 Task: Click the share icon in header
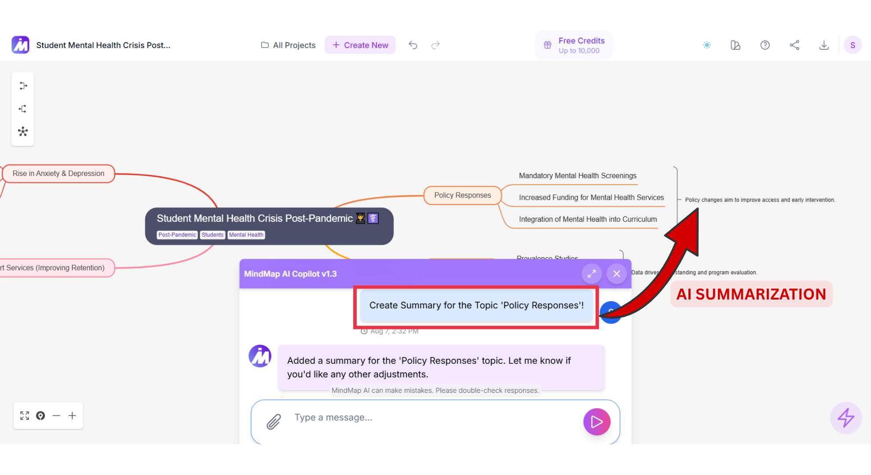[794, 45]
